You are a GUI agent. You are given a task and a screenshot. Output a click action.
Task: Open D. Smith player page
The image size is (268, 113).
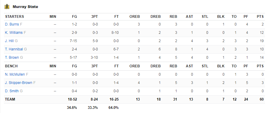coord(12,91)
